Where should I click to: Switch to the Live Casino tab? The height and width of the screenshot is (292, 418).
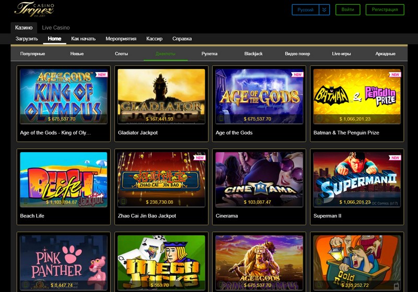[x=56, y=28]
